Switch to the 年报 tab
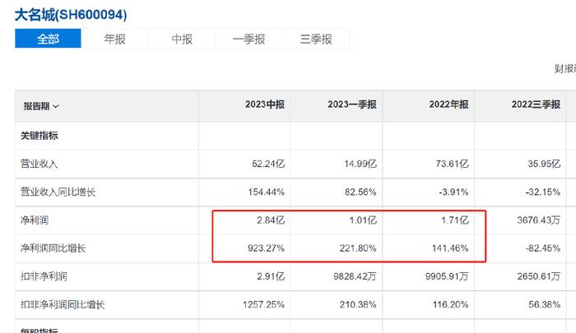This screenshot has width=576, height=333. tap(114, 39)
